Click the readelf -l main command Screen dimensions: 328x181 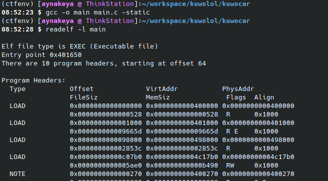76,29
